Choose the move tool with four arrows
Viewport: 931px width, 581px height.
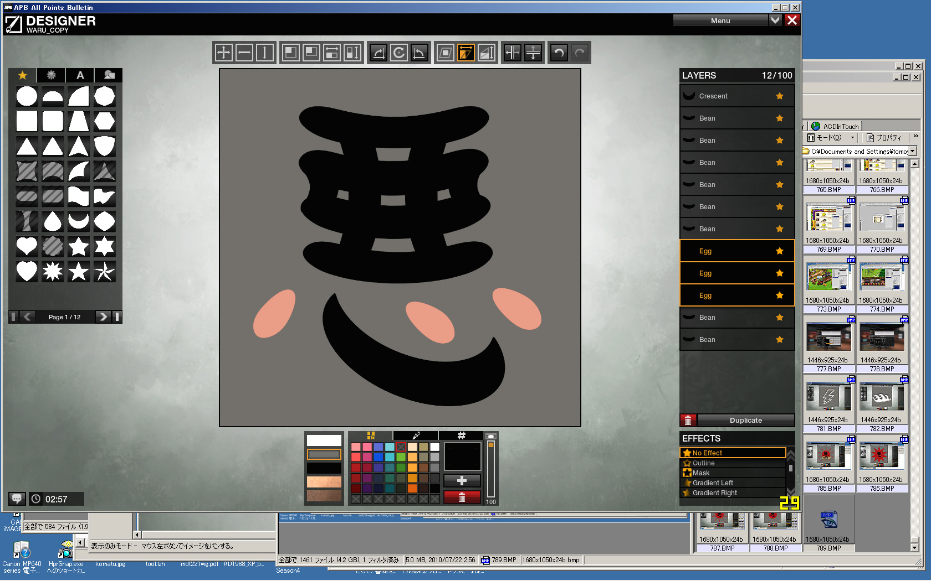coord(224,53)
